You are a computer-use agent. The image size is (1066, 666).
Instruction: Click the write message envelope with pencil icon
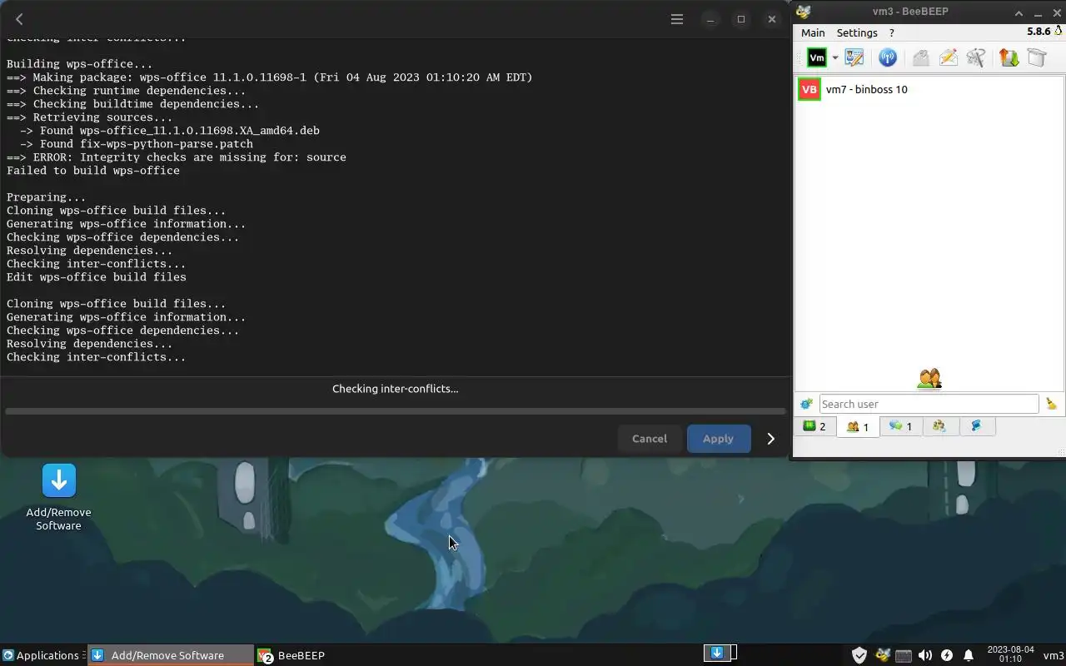948,57
